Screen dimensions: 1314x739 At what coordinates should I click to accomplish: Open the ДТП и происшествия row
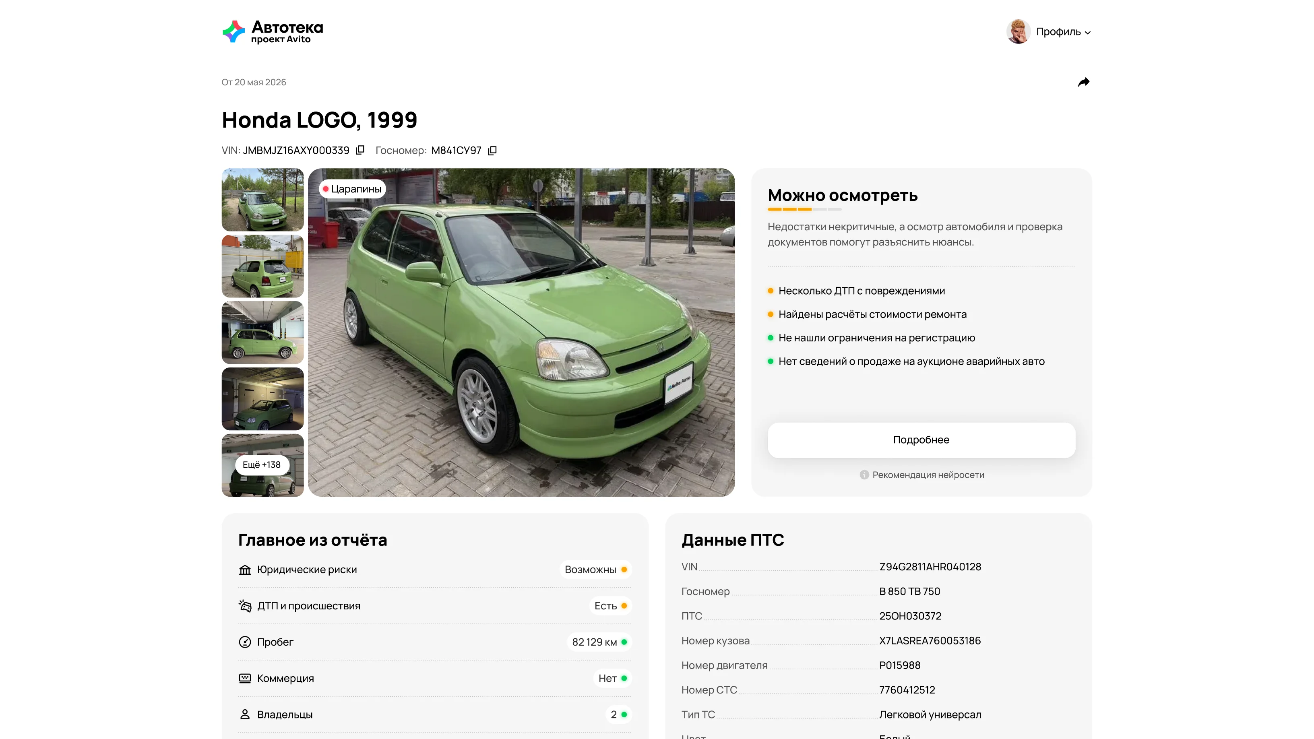pyautogui.click(x=435, y=606)
